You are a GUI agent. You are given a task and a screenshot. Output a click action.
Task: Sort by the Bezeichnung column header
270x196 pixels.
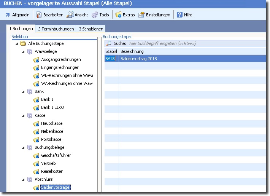[132, 51]
